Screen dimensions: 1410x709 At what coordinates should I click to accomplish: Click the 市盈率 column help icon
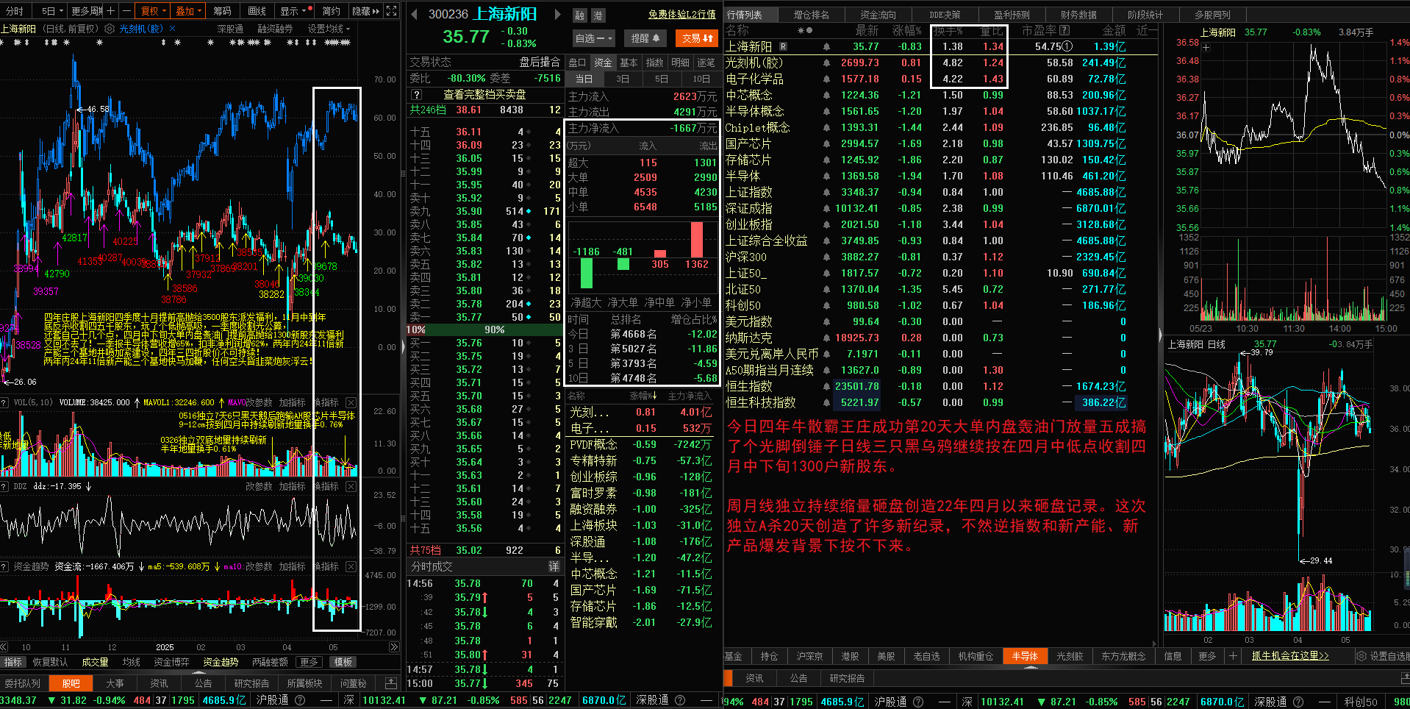[1064, 30]
